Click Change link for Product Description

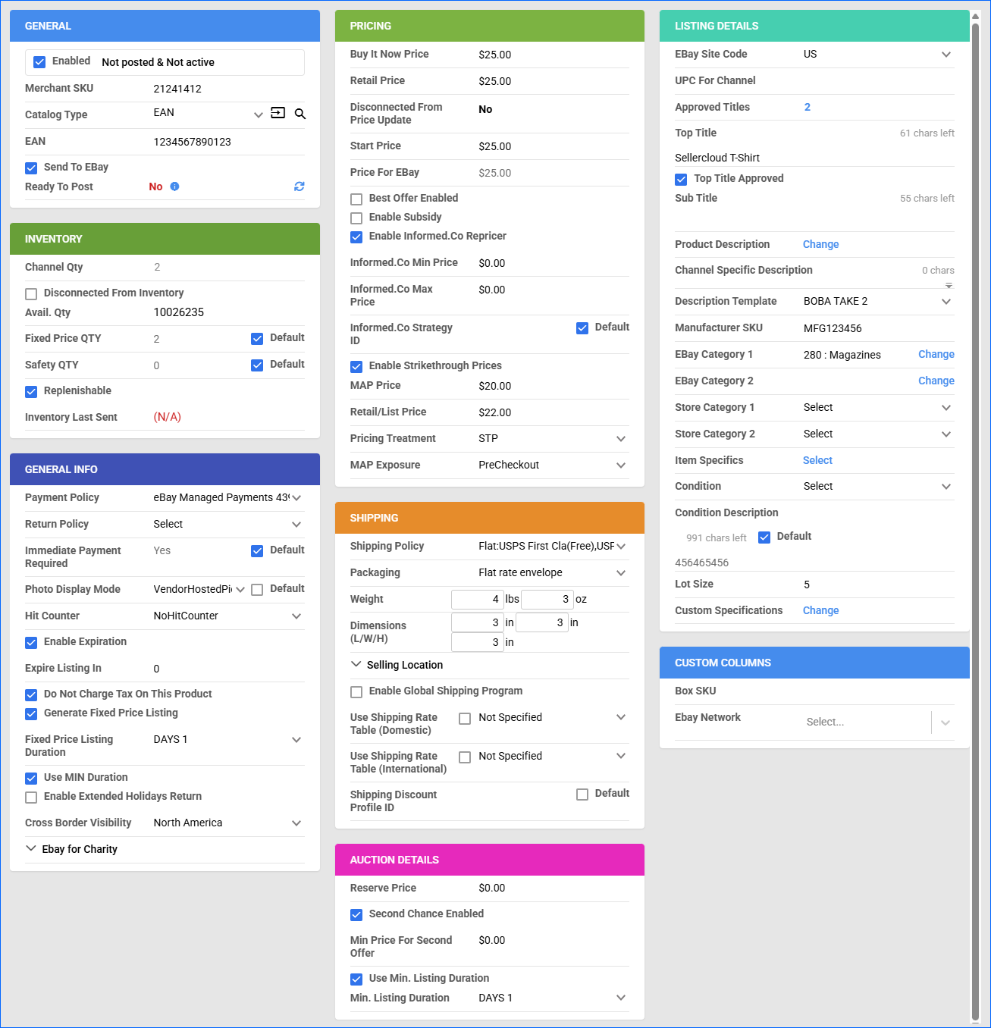[x=820, y=244]
